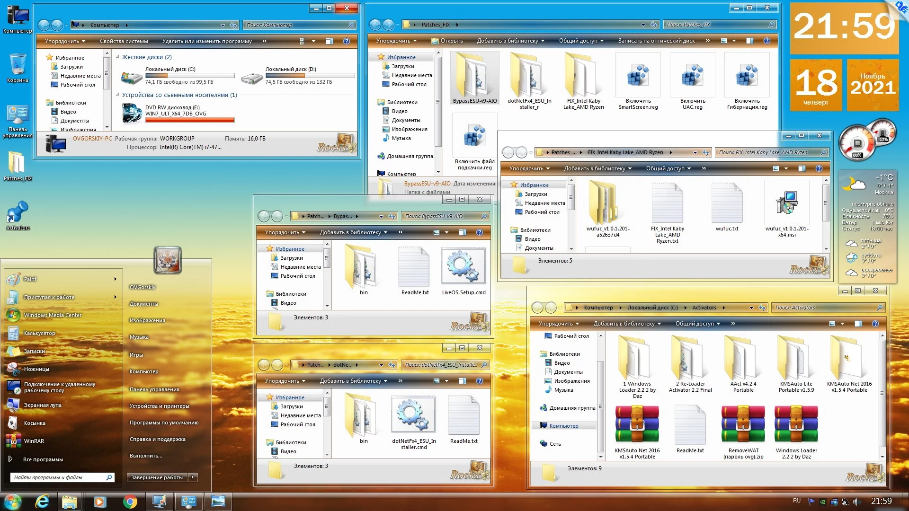The width and height of the screenshot is (909, 511).
Task: Toggle preview pane in the Компьютер window
Action: 330,41
